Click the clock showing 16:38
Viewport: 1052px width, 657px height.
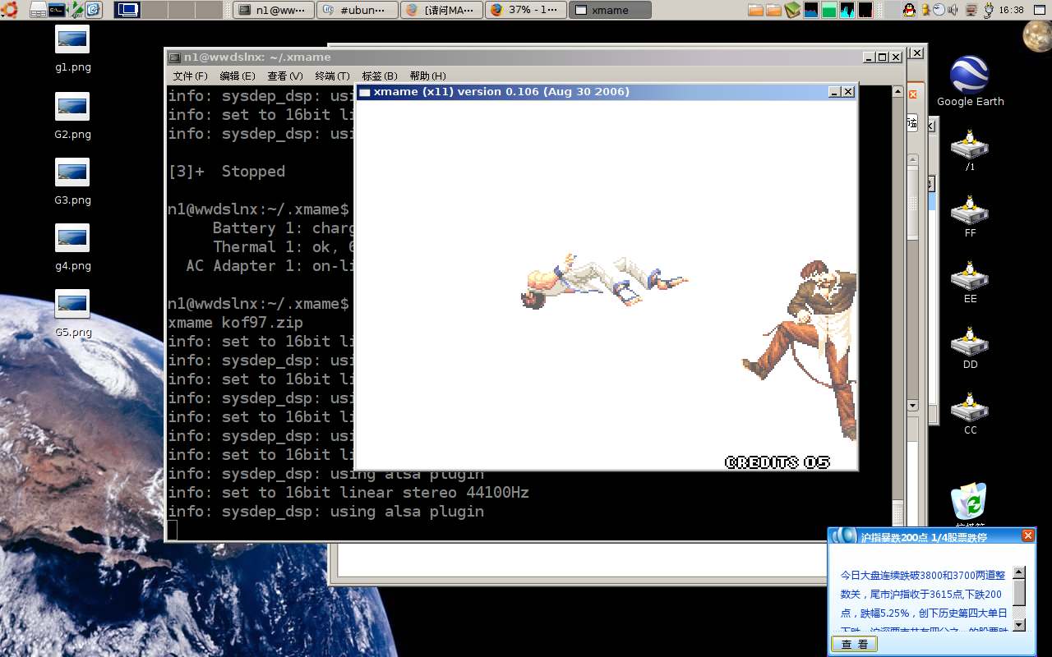[1012, 10]
